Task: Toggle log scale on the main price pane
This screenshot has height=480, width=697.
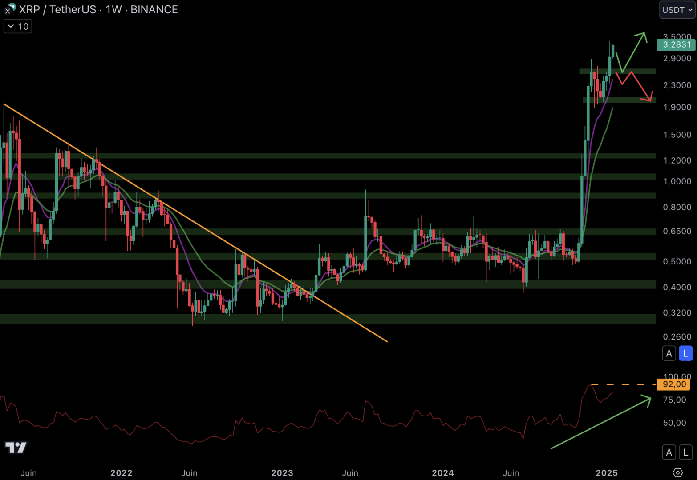Action: point(685,353)
